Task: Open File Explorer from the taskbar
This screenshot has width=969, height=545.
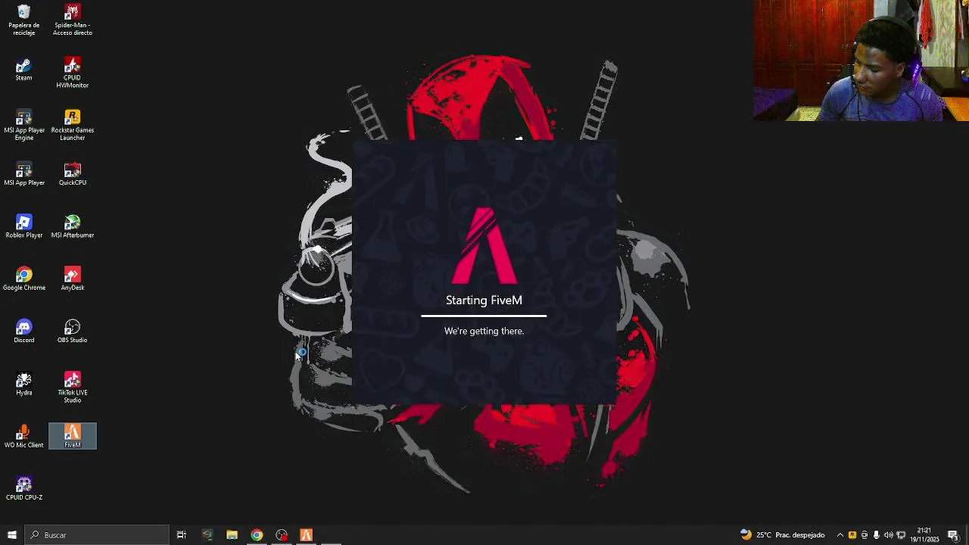Action: (x=232, y=535)
